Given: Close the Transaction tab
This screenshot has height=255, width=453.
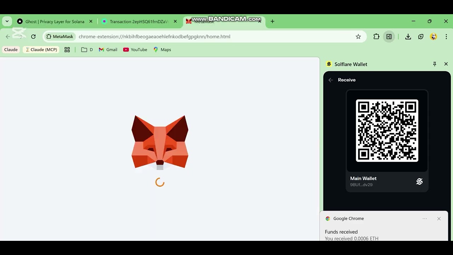Looking at the screenshot, I should coord(175,22).
